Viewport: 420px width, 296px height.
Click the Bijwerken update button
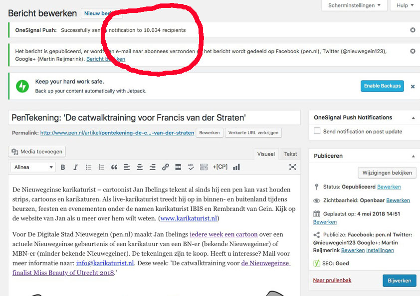click(399, 281)
